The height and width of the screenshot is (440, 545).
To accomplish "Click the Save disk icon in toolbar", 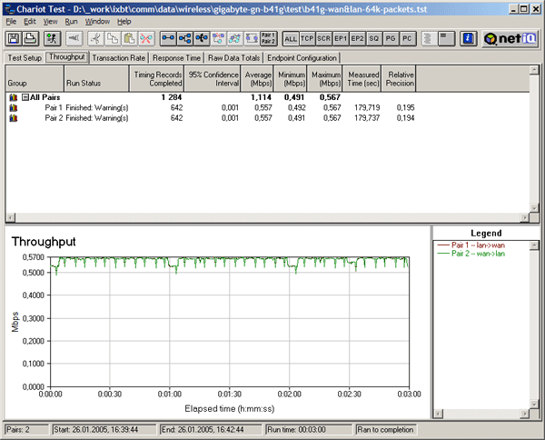I will [x=14, y=38].
